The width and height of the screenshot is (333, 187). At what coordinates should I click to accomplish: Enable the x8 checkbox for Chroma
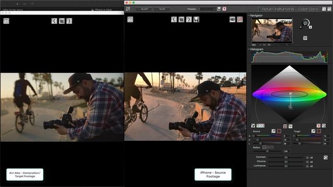pyautogui.click(x=308, y=162)
